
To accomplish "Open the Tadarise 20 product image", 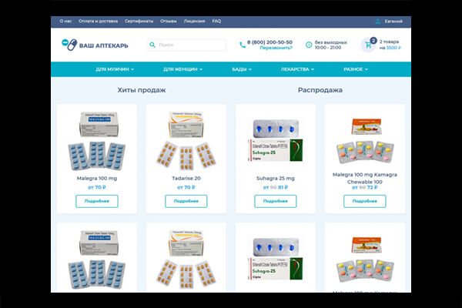I will pyautogui.click(x=186, y=141).
